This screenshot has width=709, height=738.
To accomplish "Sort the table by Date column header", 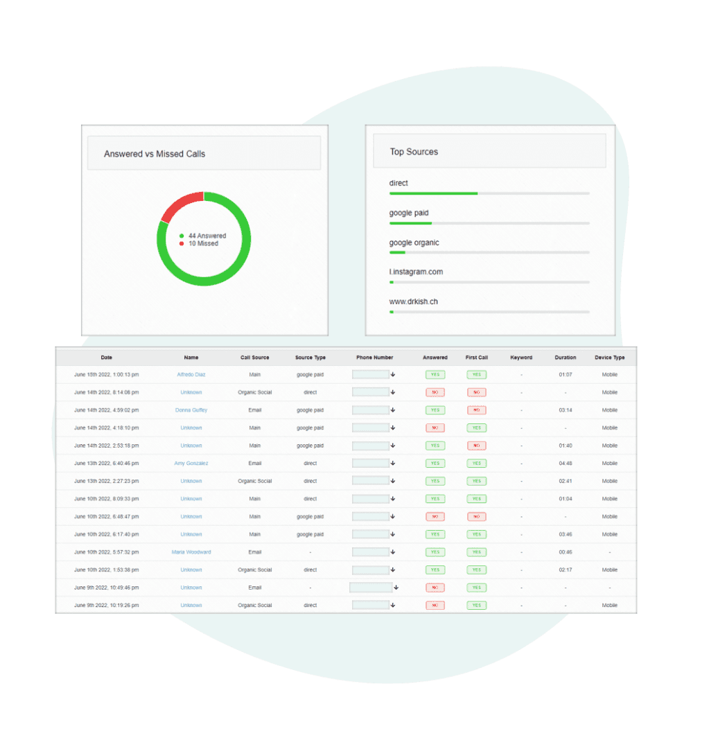I will click(106, 358).
